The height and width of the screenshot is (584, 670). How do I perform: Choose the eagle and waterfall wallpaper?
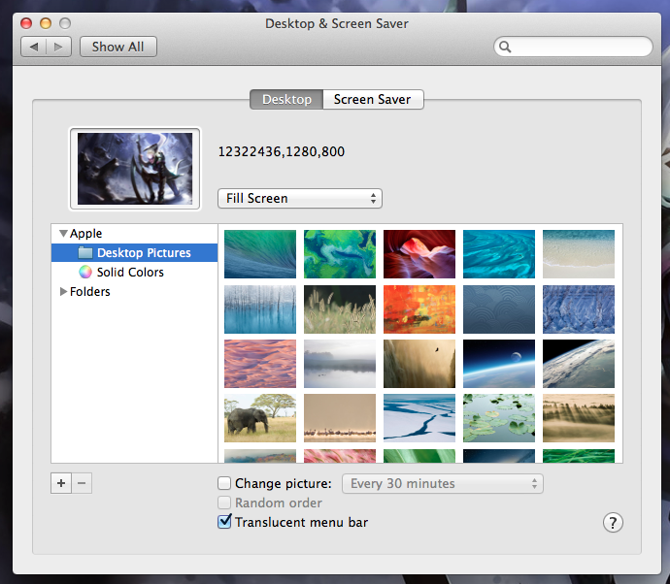pyautogui.click(x=419, y=364)
